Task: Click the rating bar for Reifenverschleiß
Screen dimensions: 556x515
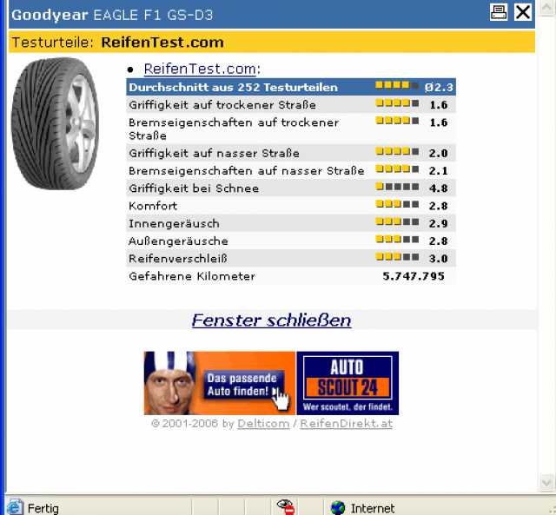Action: [397, 256]
